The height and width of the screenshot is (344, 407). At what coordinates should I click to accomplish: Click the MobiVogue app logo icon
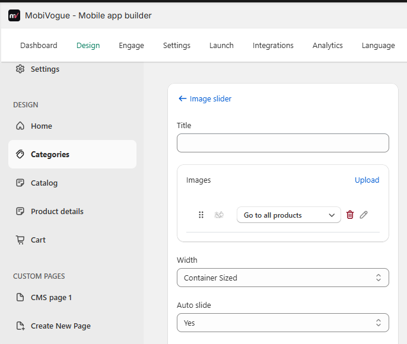point(14,15)
